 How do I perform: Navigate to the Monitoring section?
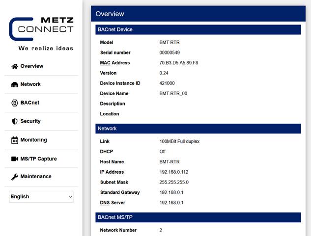click(x=34, y=140)
